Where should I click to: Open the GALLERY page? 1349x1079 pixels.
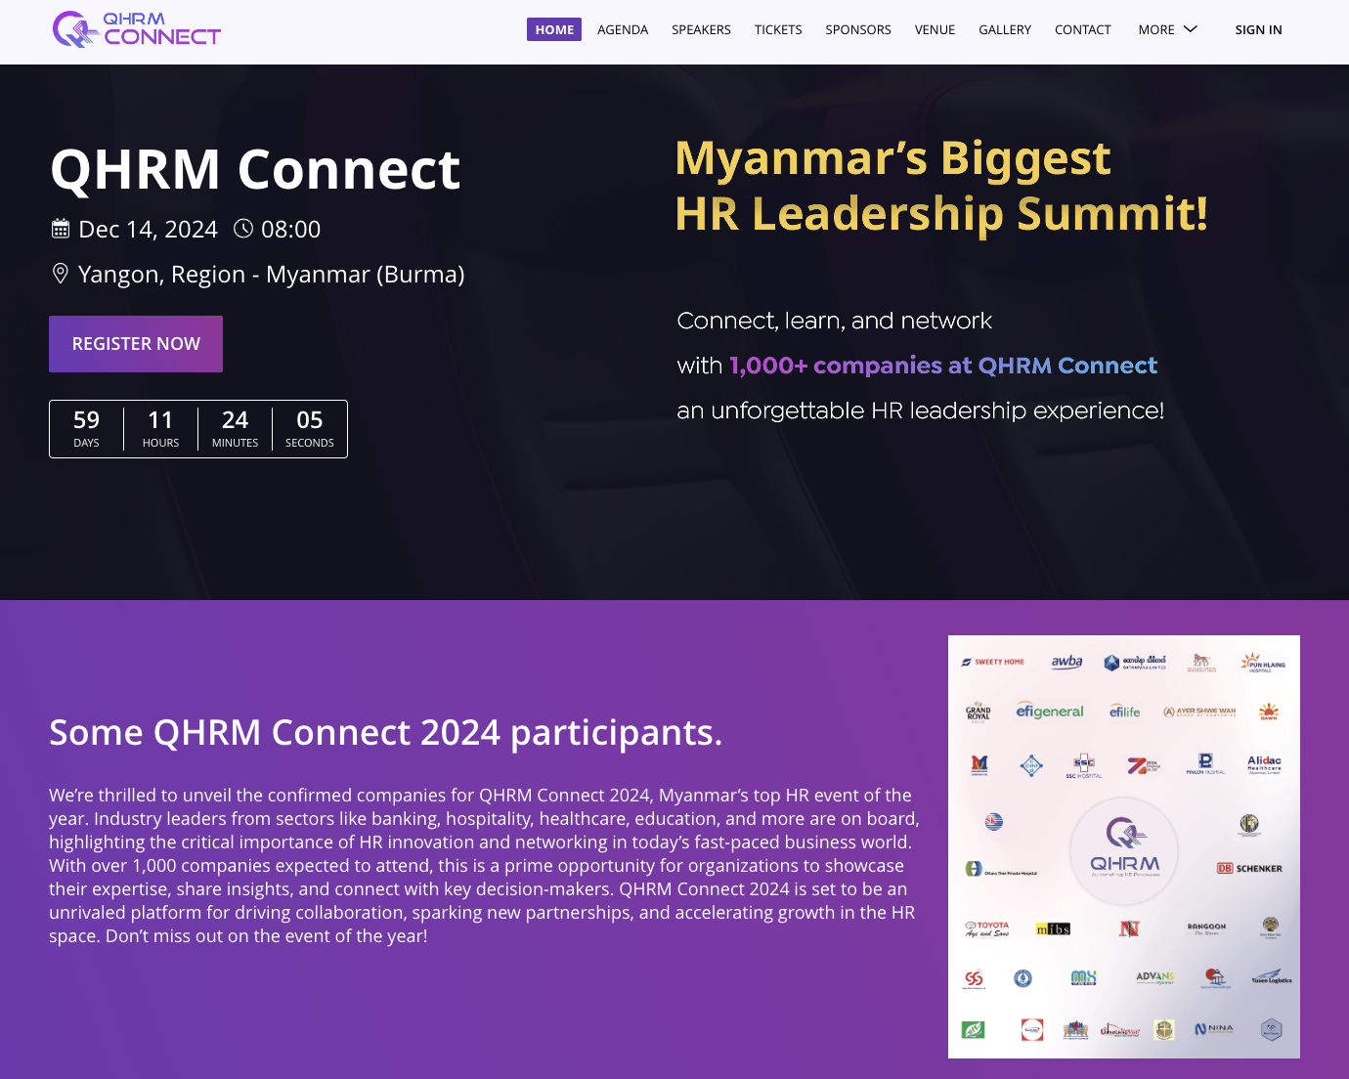(x=1005, y=30)
